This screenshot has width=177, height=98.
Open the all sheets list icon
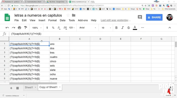(x=17, y=88)
